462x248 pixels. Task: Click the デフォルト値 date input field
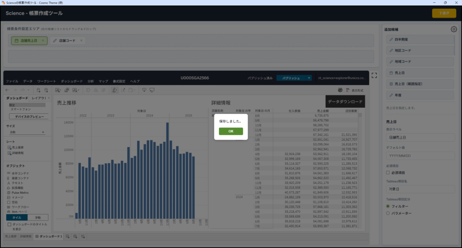pos(420,156)
